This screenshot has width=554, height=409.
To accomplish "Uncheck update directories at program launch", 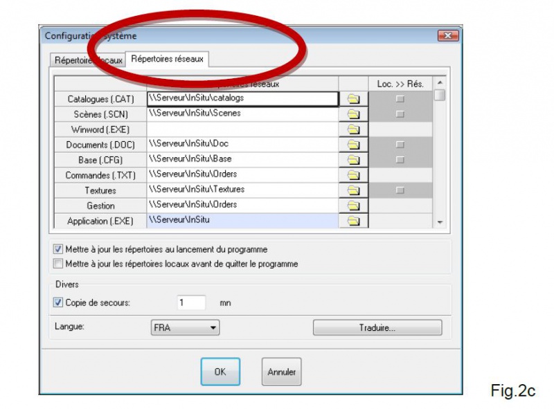I will point(58,249).
